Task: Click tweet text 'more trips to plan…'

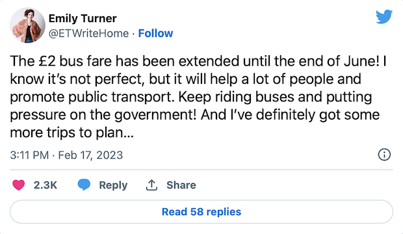Action: click(x=72, y=133)
